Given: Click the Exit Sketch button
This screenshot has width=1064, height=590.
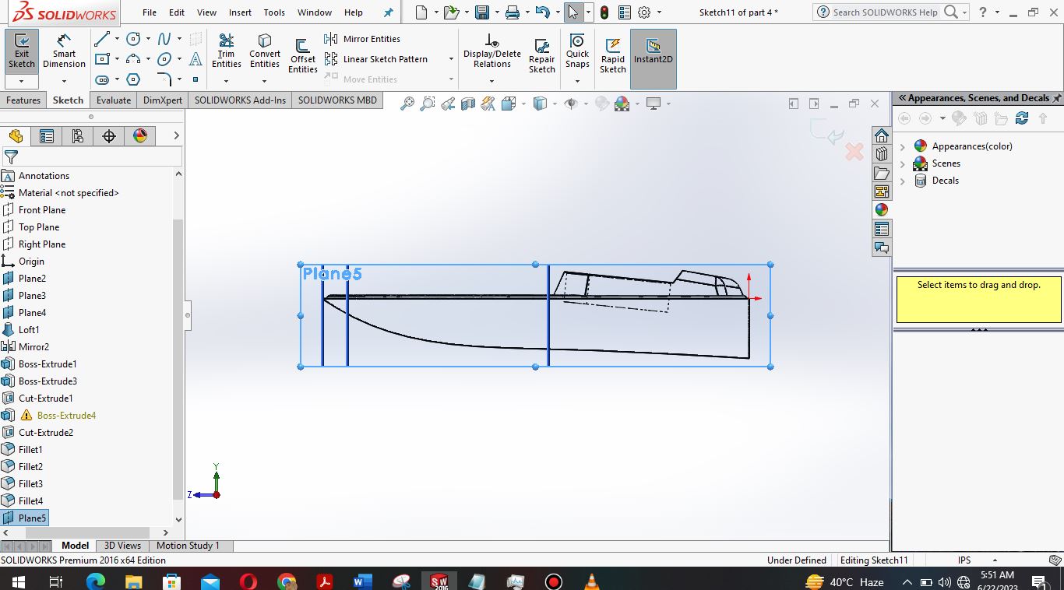Looking at the screenshot, I should click(x=22, y=51).
